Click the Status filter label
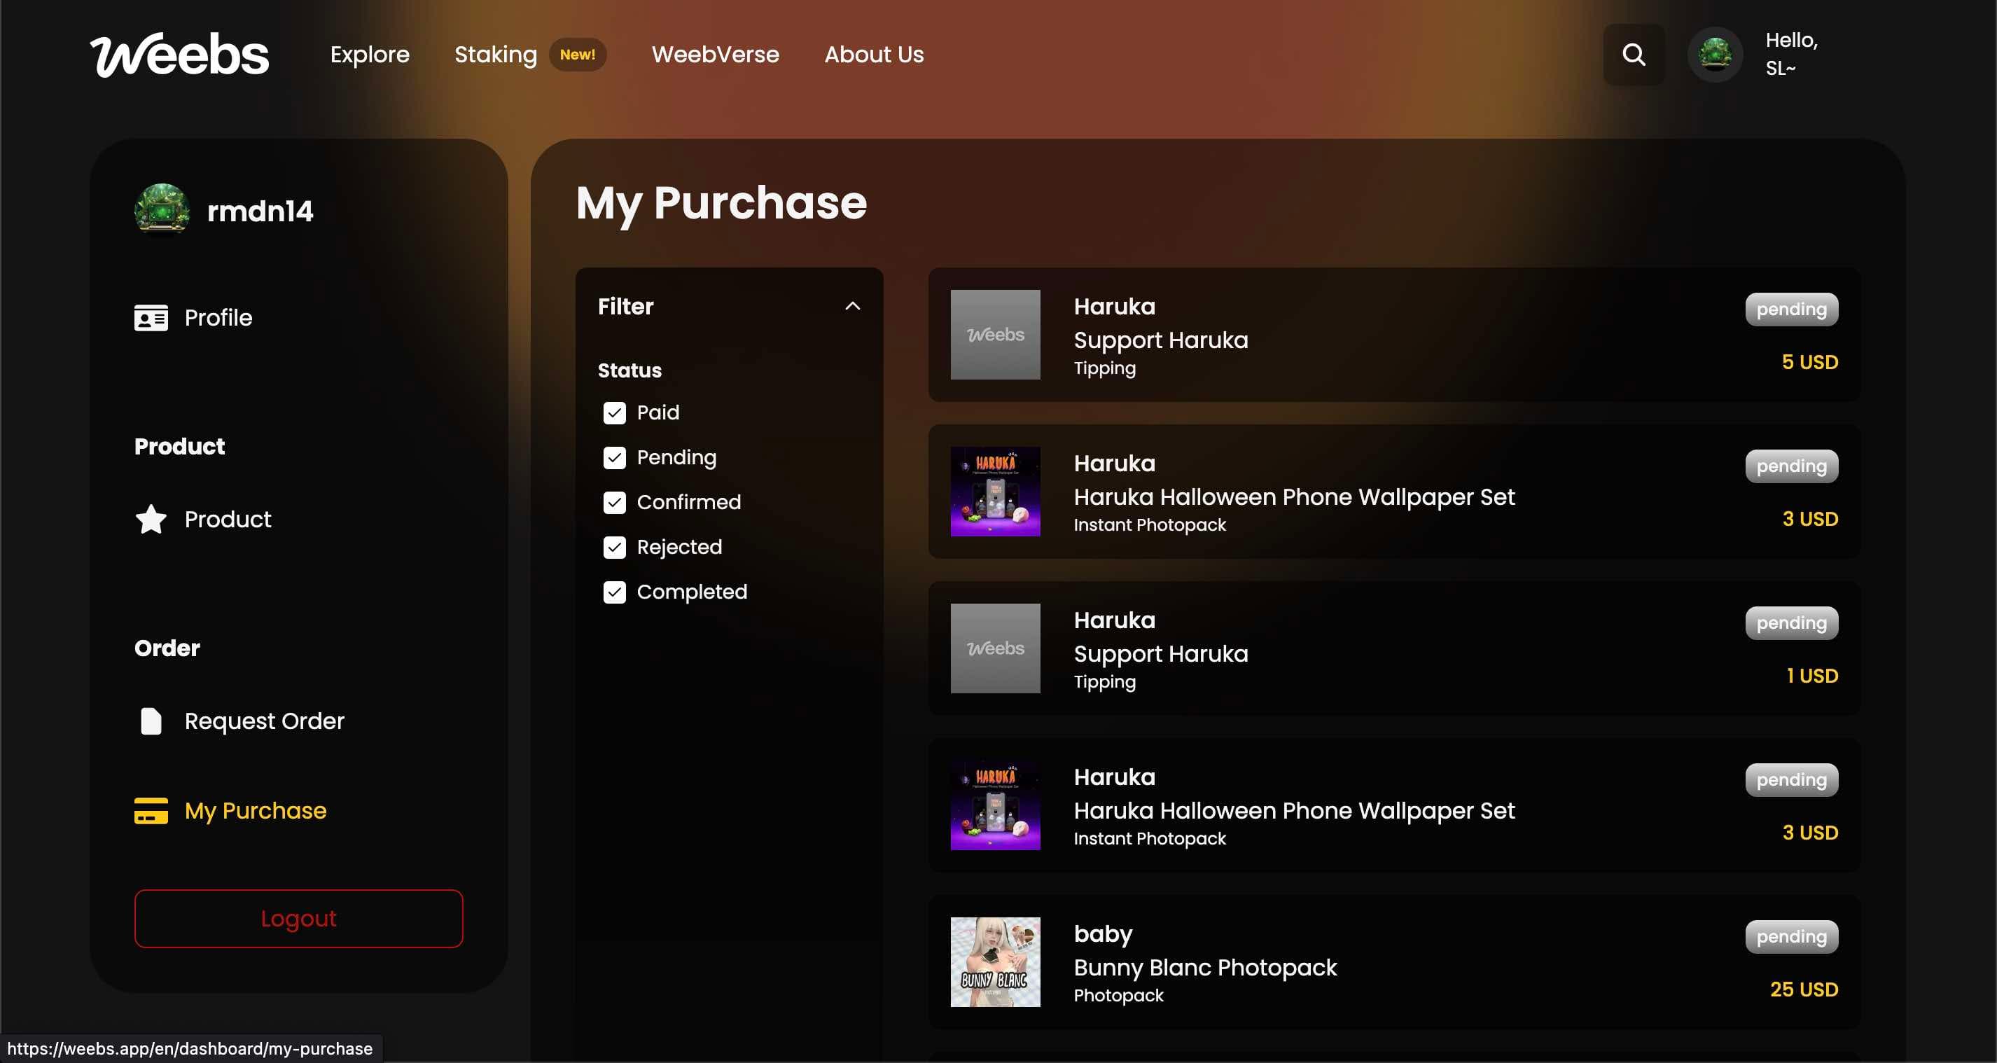1997x1063 pixels. coord(629,370)
